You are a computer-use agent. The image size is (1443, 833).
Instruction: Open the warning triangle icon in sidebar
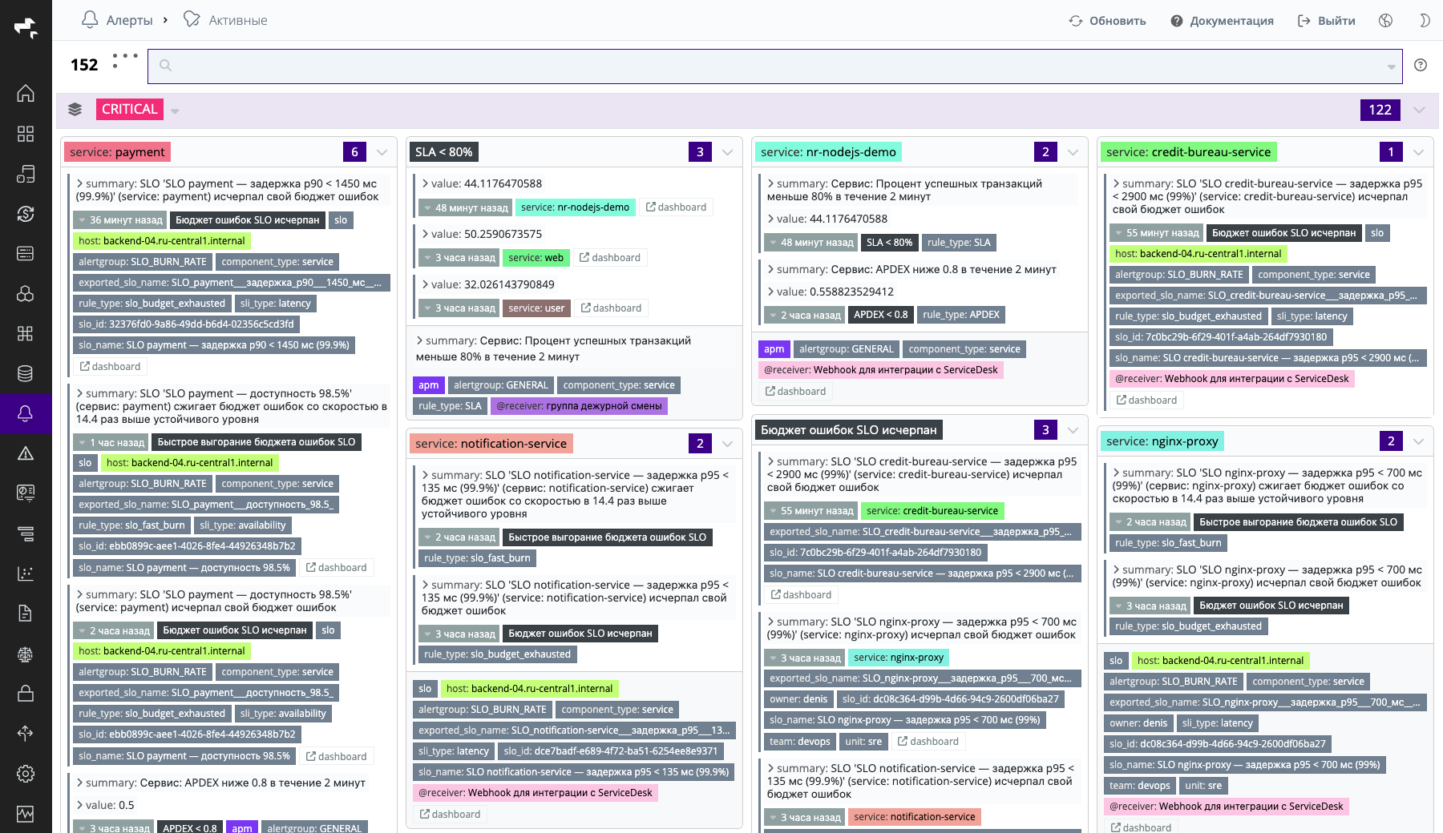(x=26, y=453)
